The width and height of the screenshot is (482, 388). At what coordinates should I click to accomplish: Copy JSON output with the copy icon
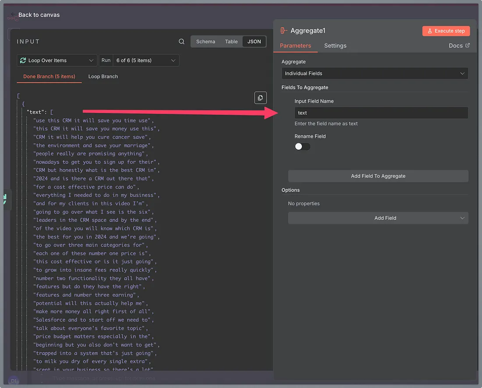click(x=260, y=98)
